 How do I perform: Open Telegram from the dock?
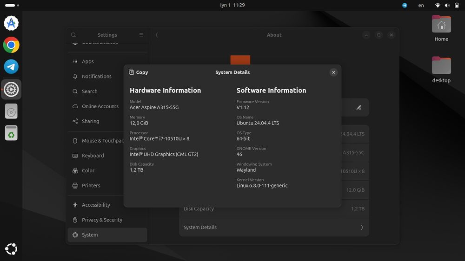click(x=11, y=67)
